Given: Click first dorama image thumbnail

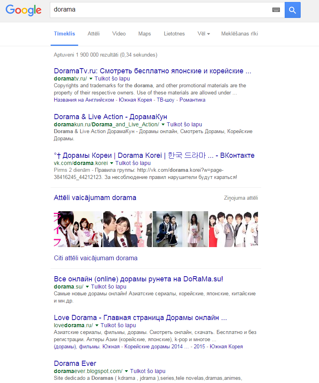Looking at the screenshot, I should point(78,229).
